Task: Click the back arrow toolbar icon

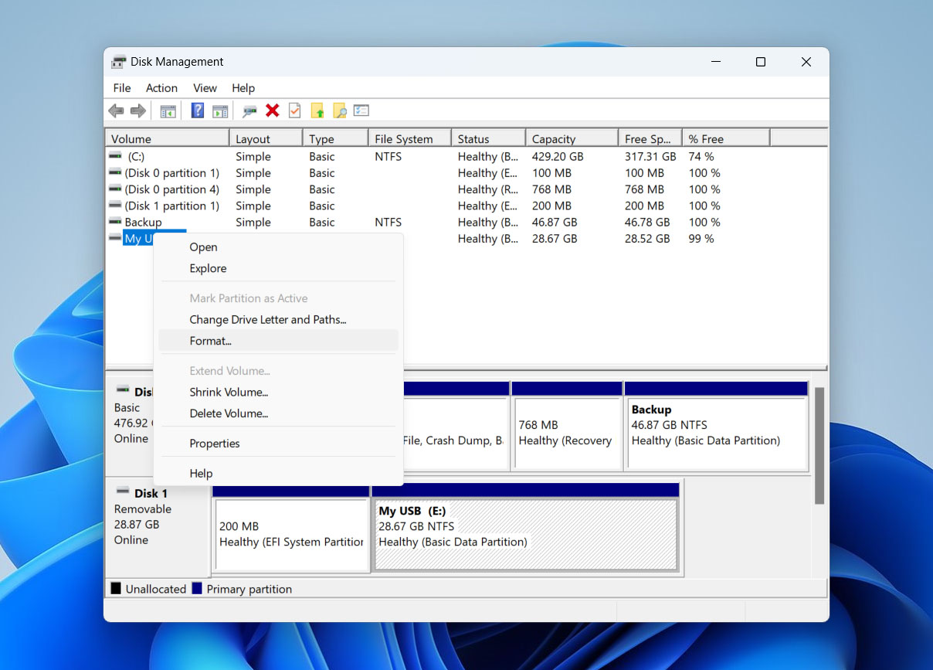Action: click(x=116, y=111)
